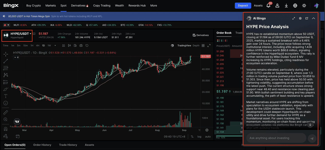Image resolution: width=325 pixels, height=150 pixels.
Task: Open the user account profile icon
Action: pos(278,6)
